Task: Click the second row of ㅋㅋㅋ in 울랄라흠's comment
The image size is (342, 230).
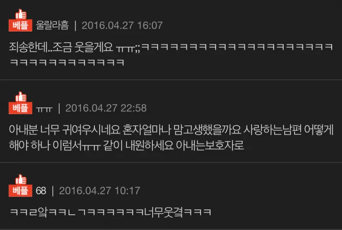Action: click(67, 62)
